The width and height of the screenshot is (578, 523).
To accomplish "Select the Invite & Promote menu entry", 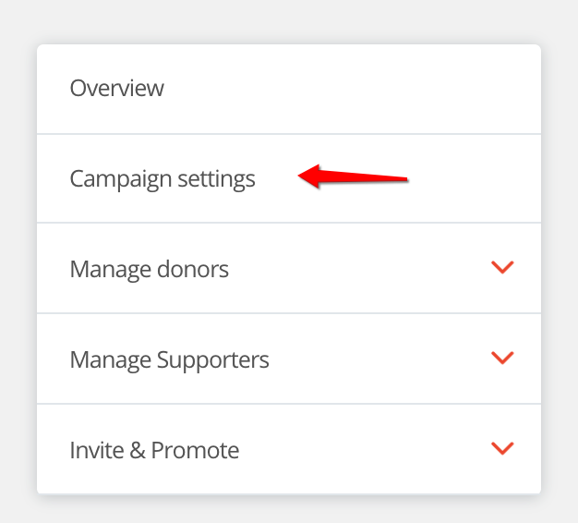I will 155,450.
